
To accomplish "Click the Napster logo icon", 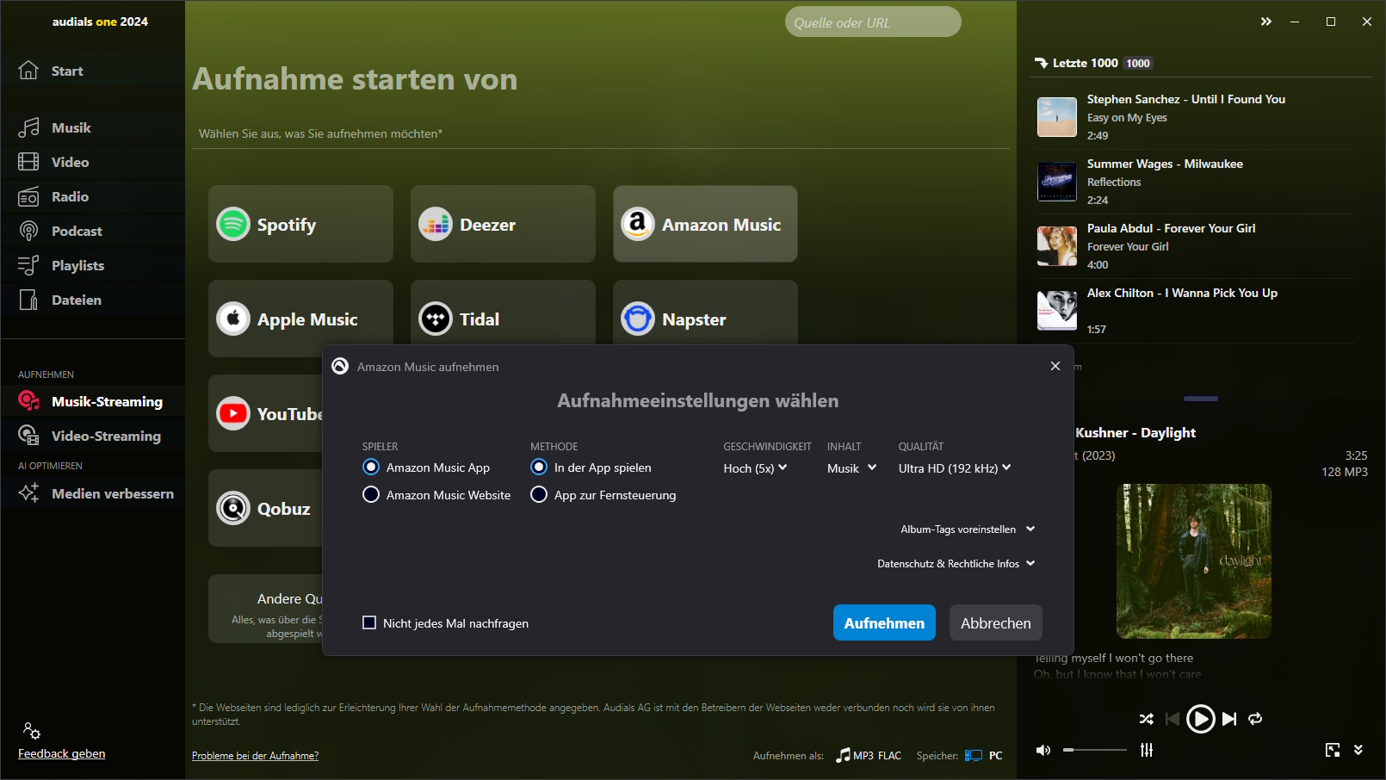I will point(638,319).
